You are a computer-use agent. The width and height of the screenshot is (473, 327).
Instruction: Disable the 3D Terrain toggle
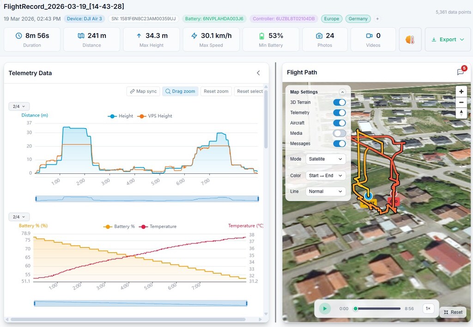coord(339,102)
